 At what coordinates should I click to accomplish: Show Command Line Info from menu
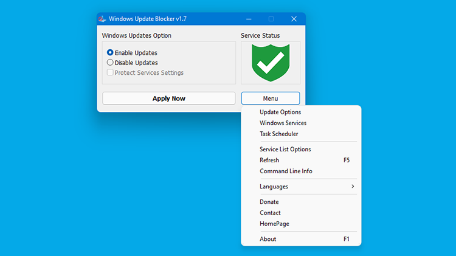point(301,171)
